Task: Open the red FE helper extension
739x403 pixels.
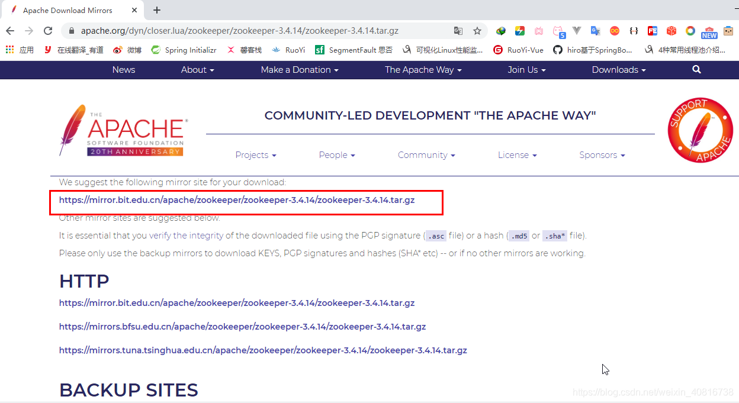Action: tap(653, 31)
